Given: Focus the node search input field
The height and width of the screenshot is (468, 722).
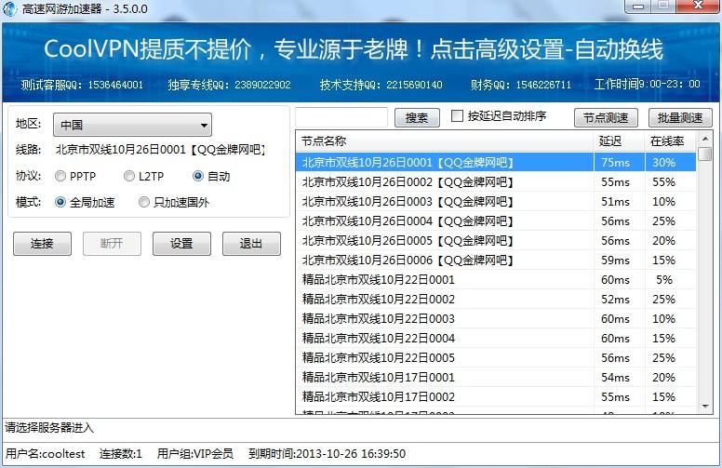Looking at the screenshot, I should pos(341,117).
